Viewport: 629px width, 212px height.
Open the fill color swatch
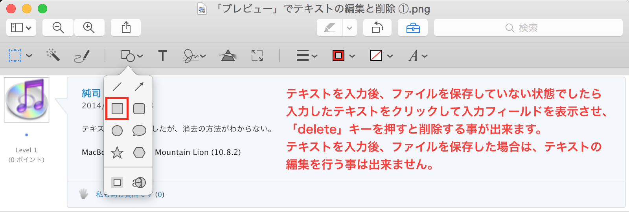[x=376, y=55]
